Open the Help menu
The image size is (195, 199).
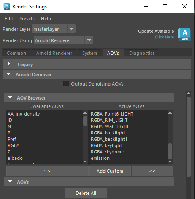[x=46, y=19]
